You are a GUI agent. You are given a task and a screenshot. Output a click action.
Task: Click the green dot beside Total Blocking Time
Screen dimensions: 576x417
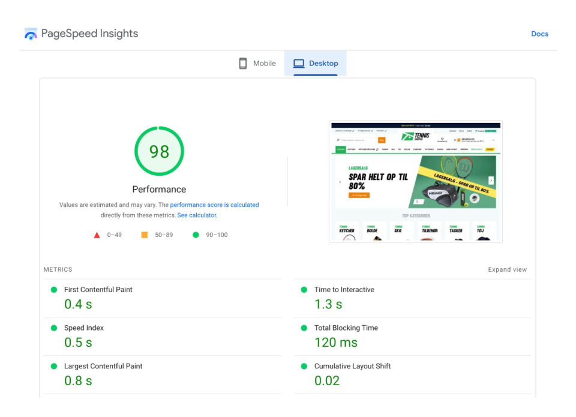click(x=304, y=328)
